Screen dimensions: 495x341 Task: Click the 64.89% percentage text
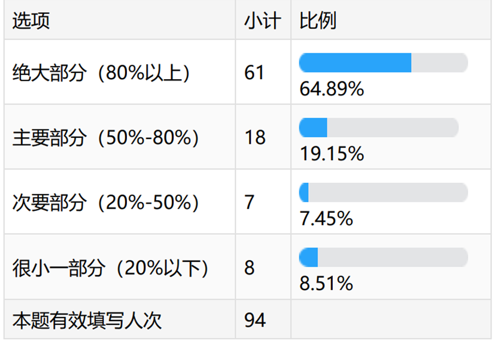click(331, 89)
